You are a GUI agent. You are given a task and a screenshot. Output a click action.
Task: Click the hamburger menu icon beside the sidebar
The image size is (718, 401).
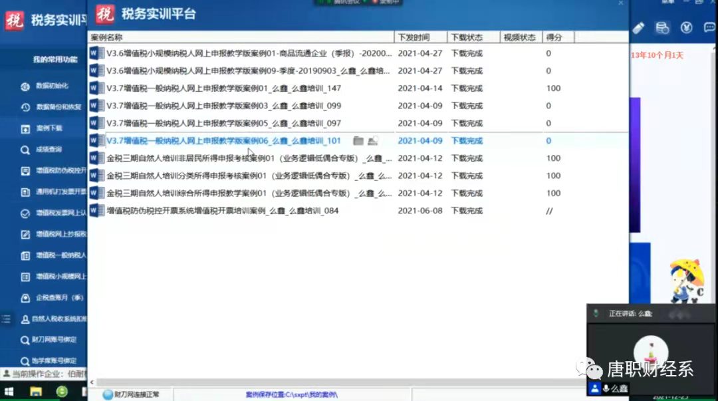click(x=6, y=319)
